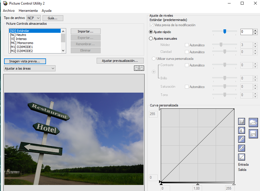Open the Tipo de archivo NCP dropdown

point(34,18)
